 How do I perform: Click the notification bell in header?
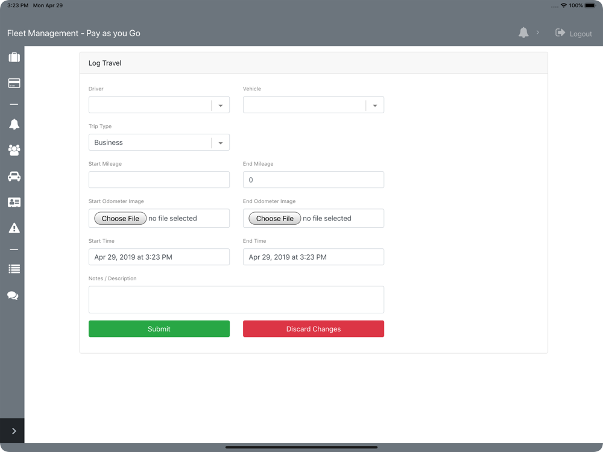click(x=523, y=33)
